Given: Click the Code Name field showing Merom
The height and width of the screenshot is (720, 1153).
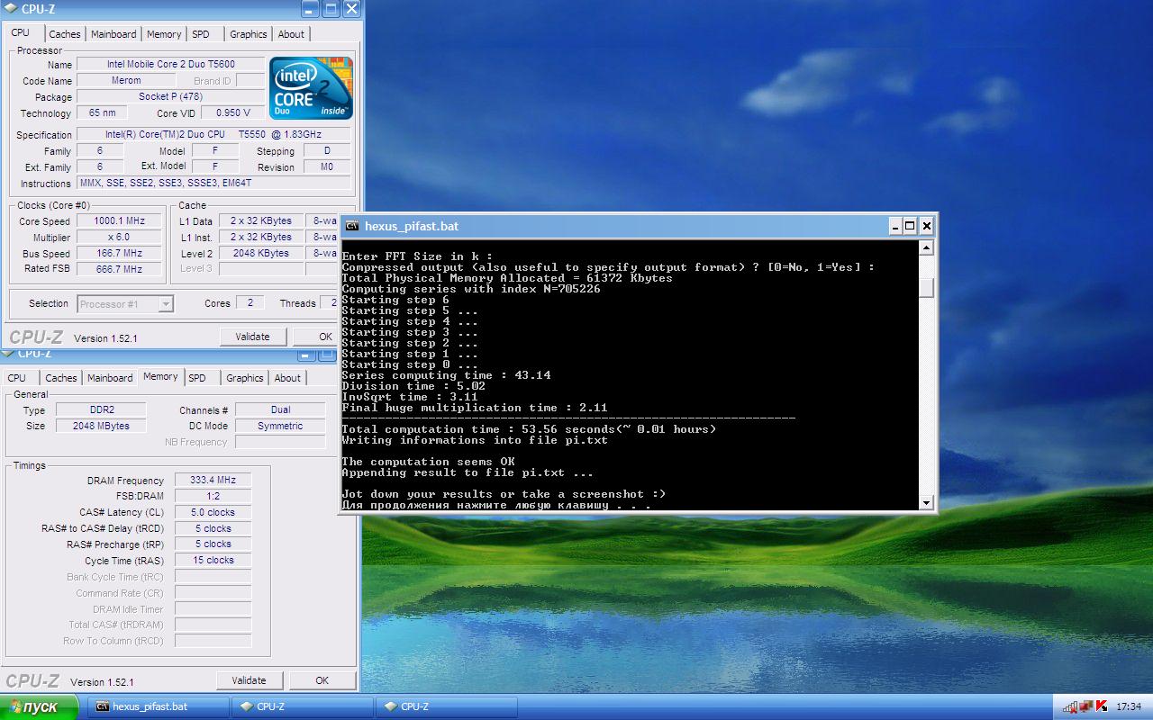Looking at the screenshot, I should point(126,81).
